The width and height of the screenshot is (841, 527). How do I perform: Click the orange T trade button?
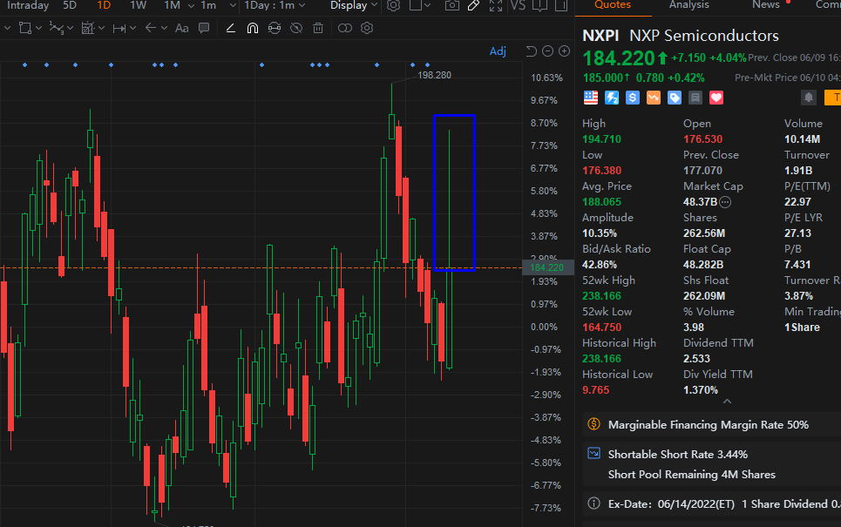point(834,98)
